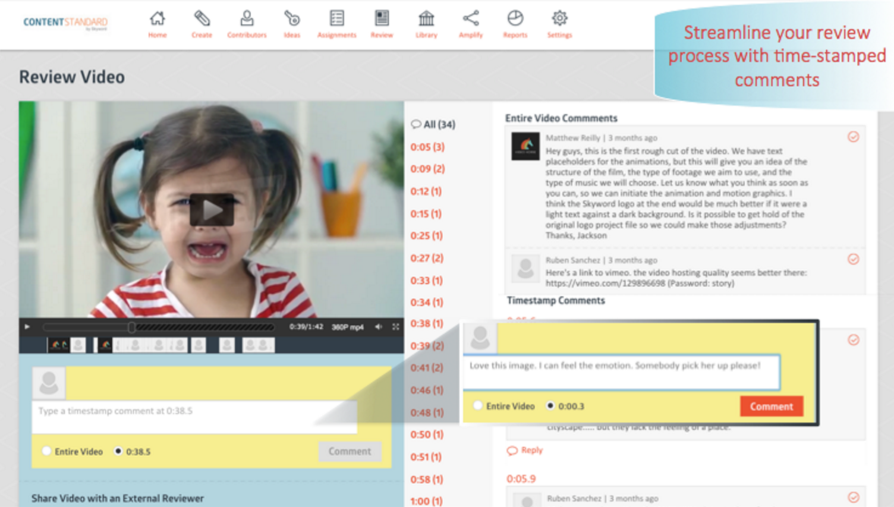The height and width of the screenshot is (507, 894).
Task: Jump to 0:27 (2) timestamp comments
Action: point(427,258)
